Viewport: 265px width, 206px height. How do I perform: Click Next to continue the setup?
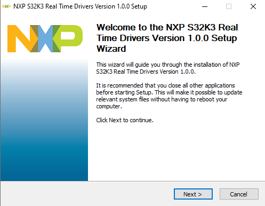tap(193, 194)
